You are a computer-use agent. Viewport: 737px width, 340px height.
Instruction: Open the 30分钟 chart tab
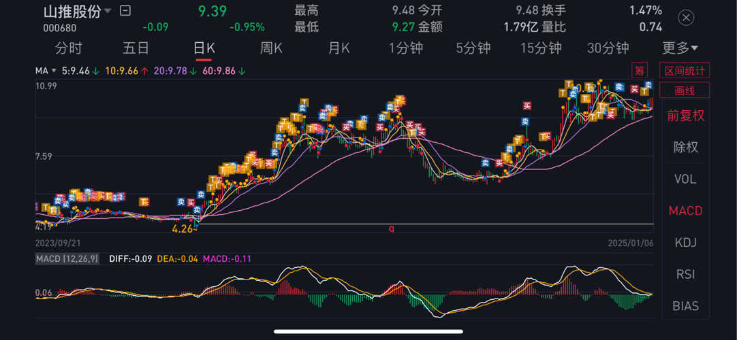(608, 48)
